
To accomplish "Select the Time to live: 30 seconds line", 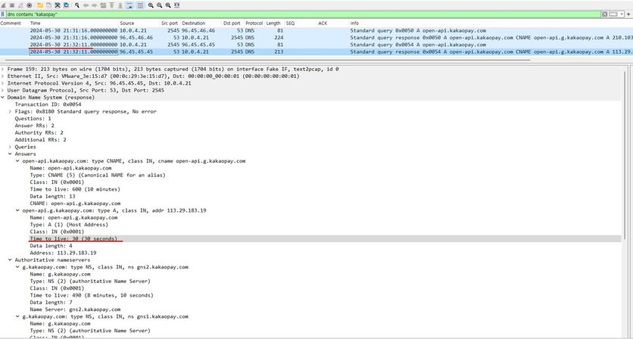I will click(x=73, y=238).
